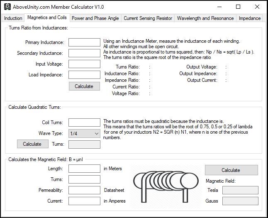Image resolution: width=268 pixels, height=218 pixels.
Task: Close the Member Calculator window
Action: coord(257,7)
